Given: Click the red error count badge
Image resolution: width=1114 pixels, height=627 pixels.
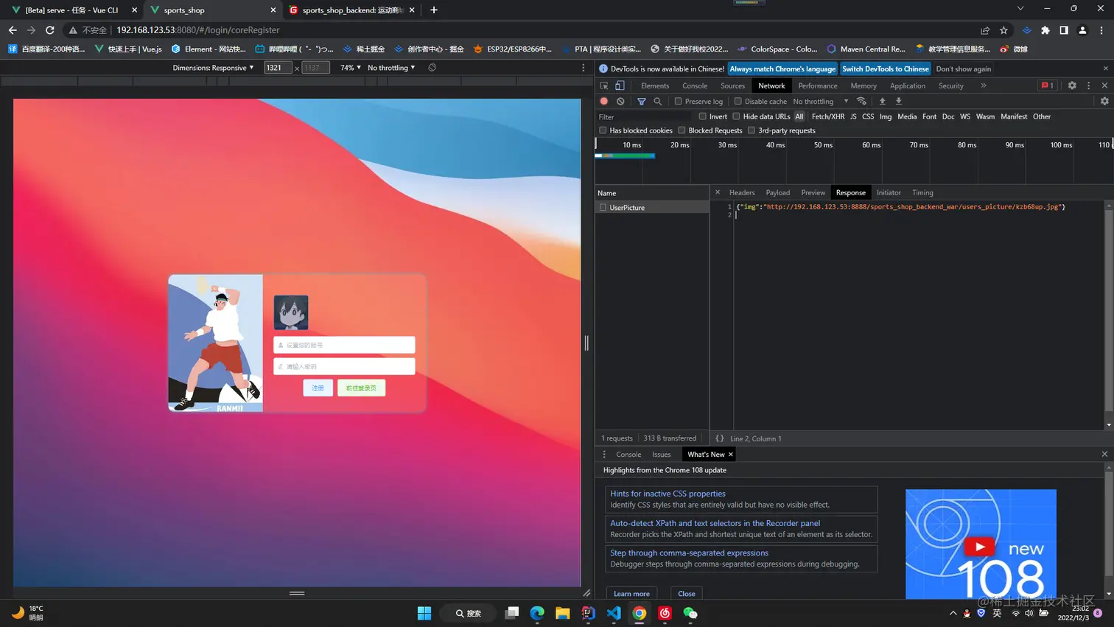Looking at the screenshot, I should pos(1047,85).
